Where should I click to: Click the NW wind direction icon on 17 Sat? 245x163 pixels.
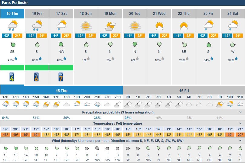[x=61, y=45]
